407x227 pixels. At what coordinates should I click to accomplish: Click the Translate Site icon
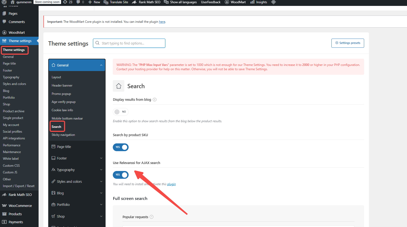tap(106, 2)
